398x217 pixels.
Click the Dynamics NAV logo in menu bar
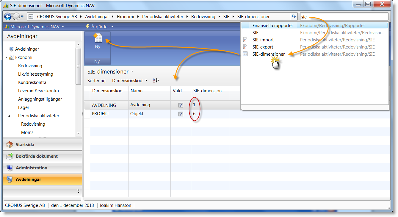(x=7, y=27)
